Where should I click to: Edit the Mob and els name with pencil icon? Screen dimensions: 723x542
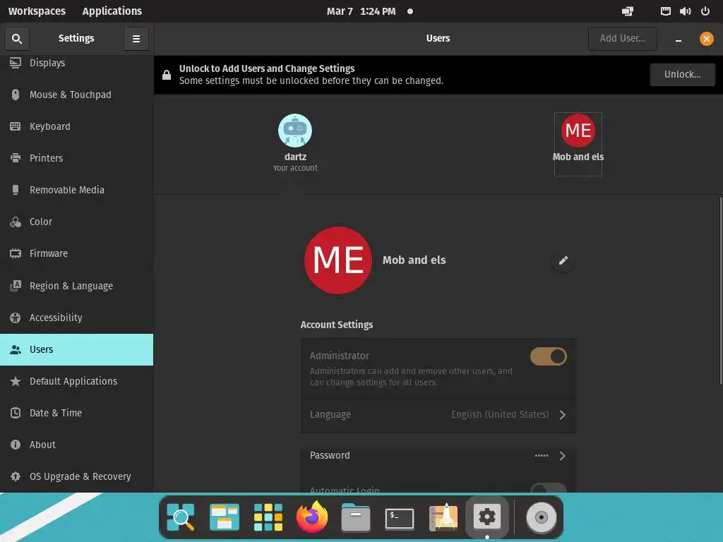click(563, 260)
